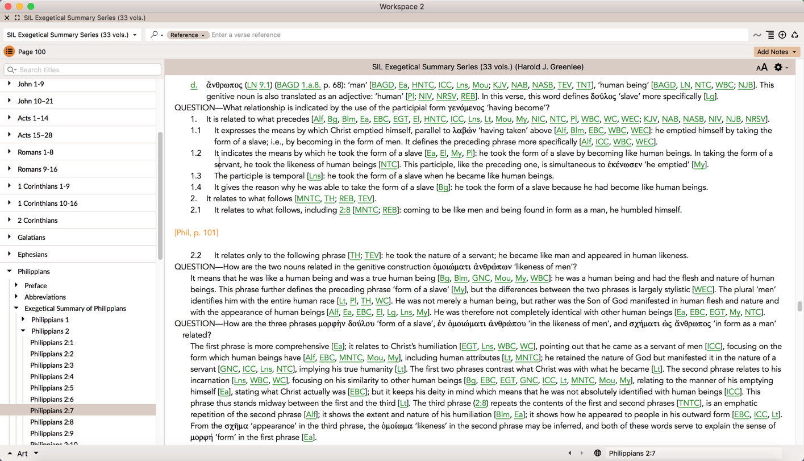804x461 pixels.
Task: Click the magnifier search options icon
Action: (x=156, y=35)
